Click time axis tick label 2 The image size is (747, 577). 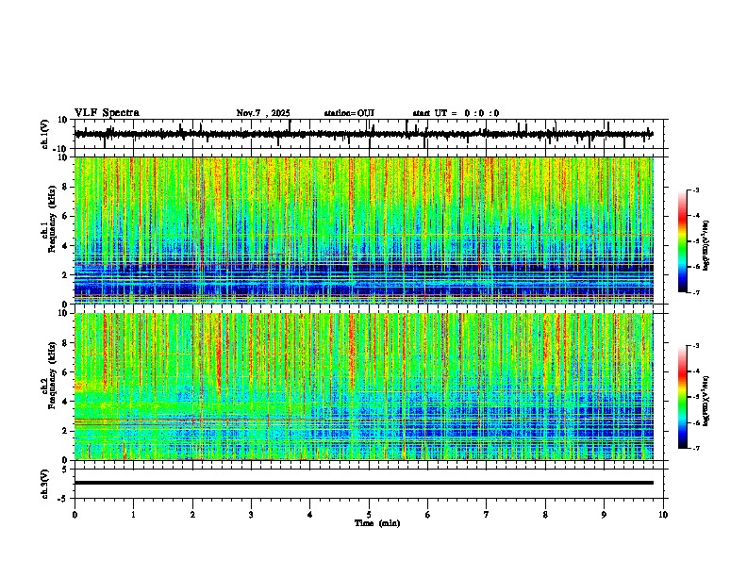[x=192, y=515]
